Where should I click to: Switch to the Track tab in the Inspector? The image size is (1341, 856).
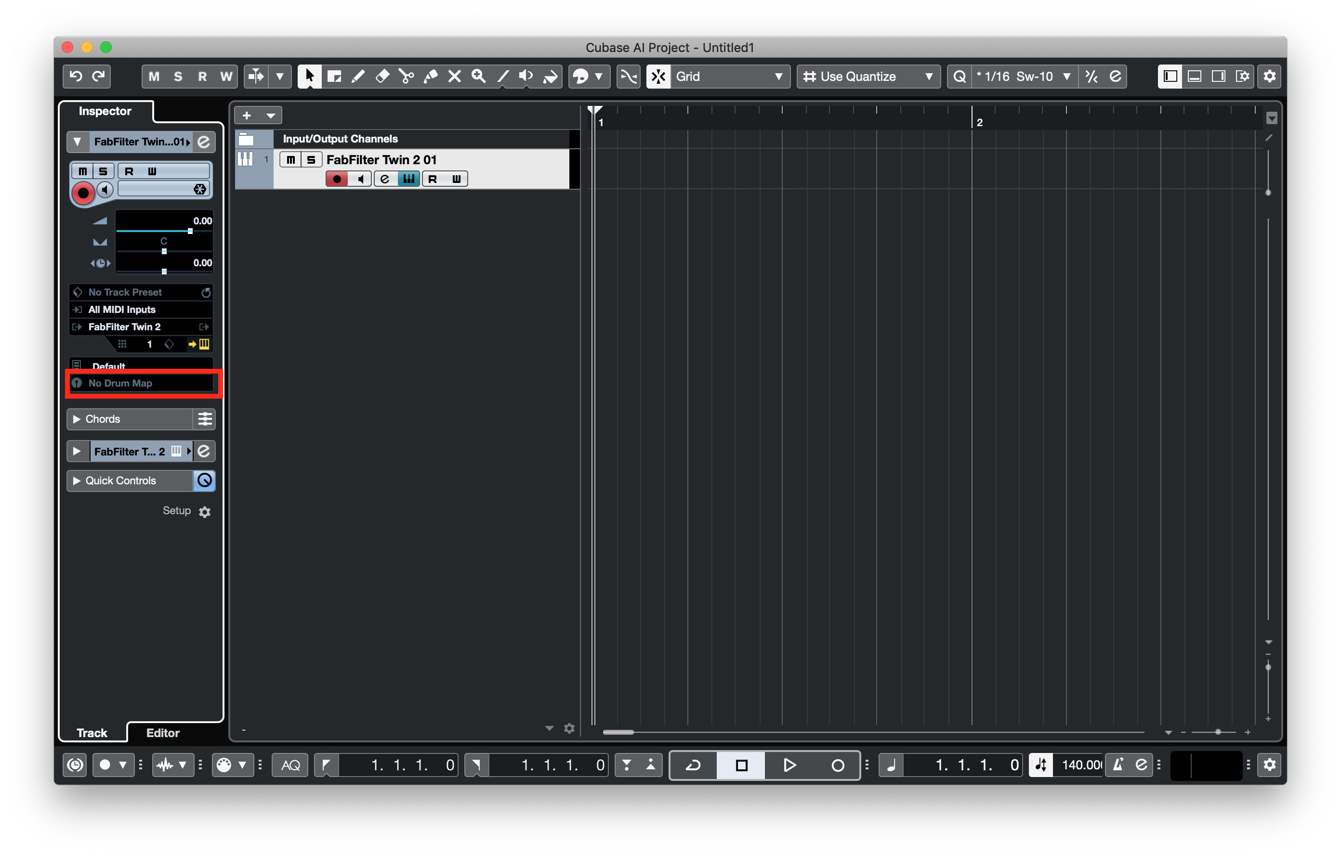click(92, 732)
